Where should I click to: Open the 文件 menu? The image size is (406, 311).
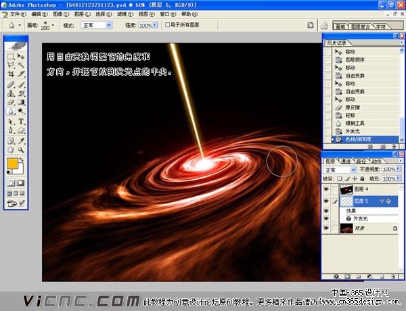tap(18, 14)
